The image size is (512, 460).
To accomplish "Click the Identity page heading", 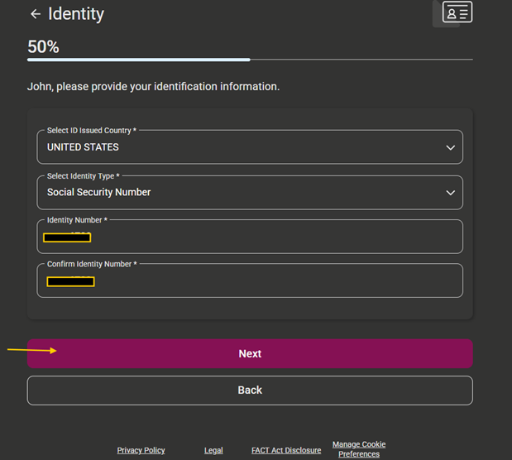I will click(x=76, y=14).
